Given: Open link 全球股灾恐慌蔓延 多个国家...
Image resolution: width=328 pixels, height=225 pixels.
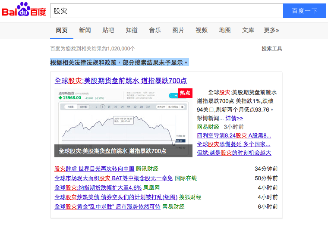Looking at the screenshot, I should pos(233,144).
